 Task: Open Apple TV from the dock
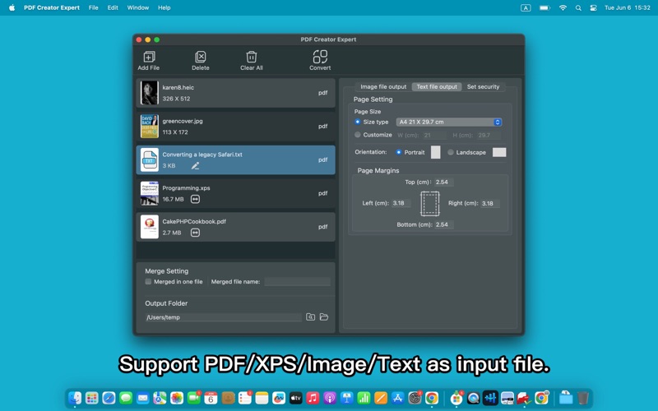click(x=295, y=398)
